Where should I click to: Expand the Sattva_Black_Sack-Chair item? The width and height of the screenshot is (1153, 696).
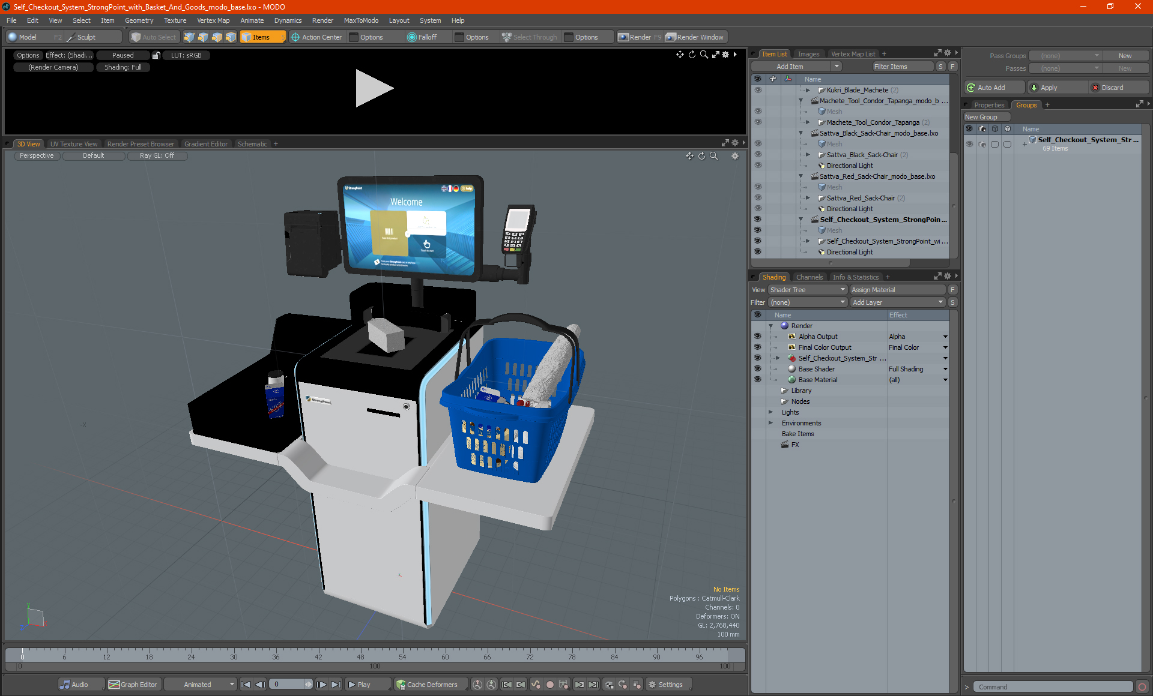pyautogui.click(x=808, y=155)
